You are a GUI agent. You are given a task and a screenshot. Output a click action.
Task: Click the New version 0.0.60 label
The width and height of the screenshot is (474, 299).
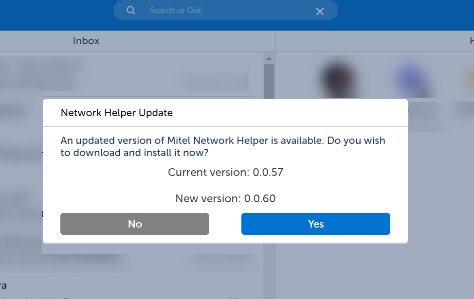[x=225, y=198]
